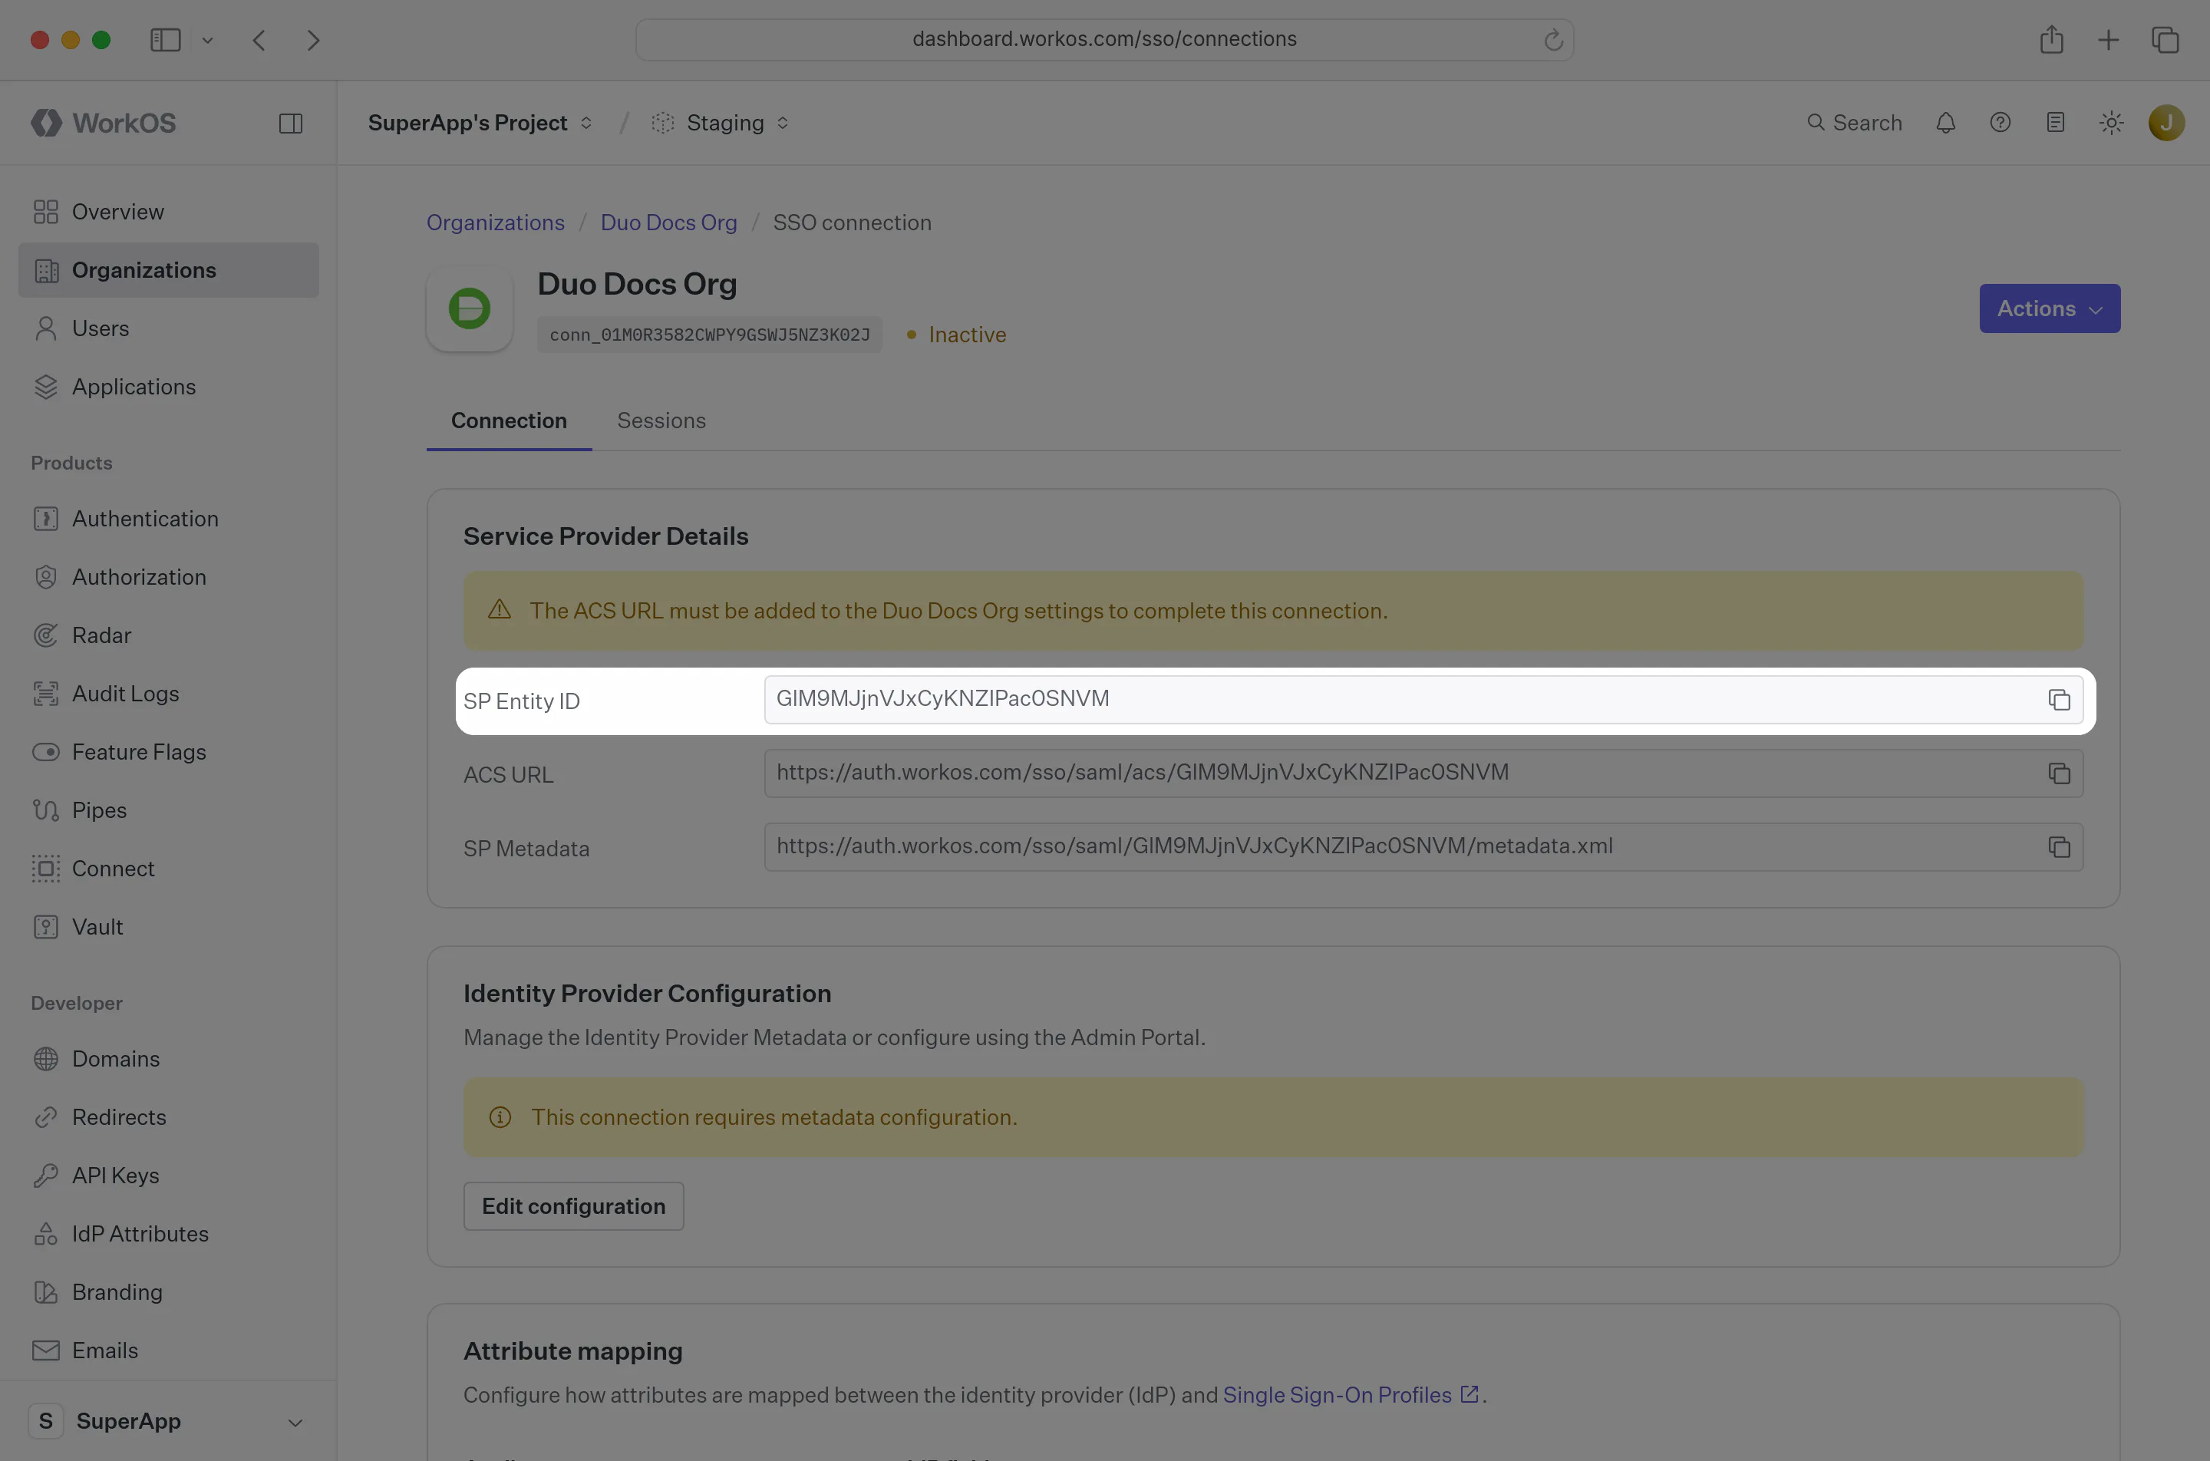Open Search in header
This screenshot has width=2210, height=1461.
coord(1854,123)
